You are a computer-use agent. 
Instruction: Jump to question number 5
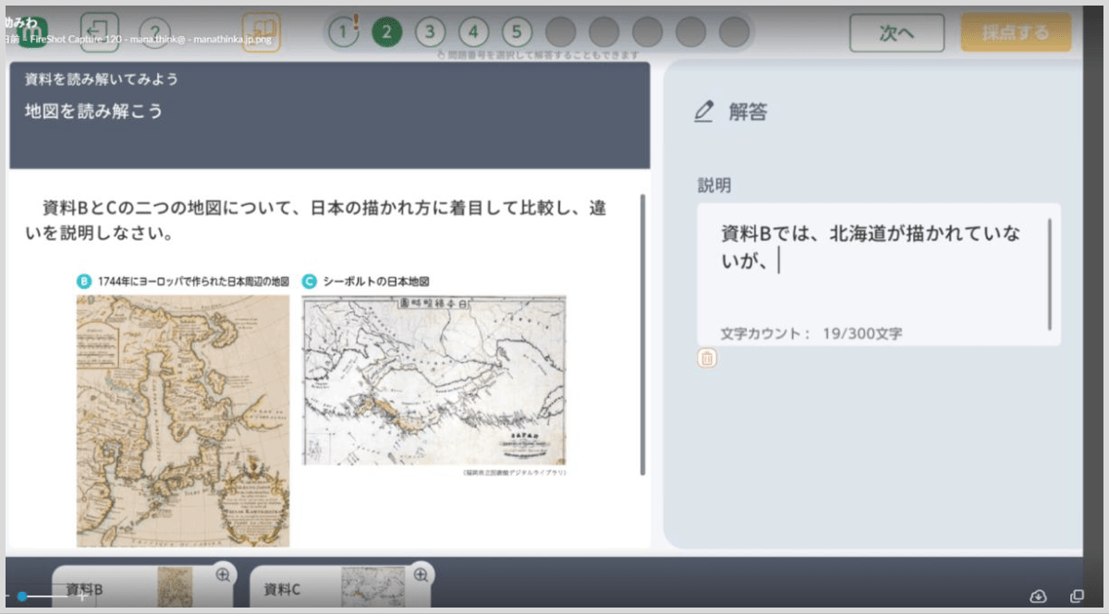tap(517, 33)
